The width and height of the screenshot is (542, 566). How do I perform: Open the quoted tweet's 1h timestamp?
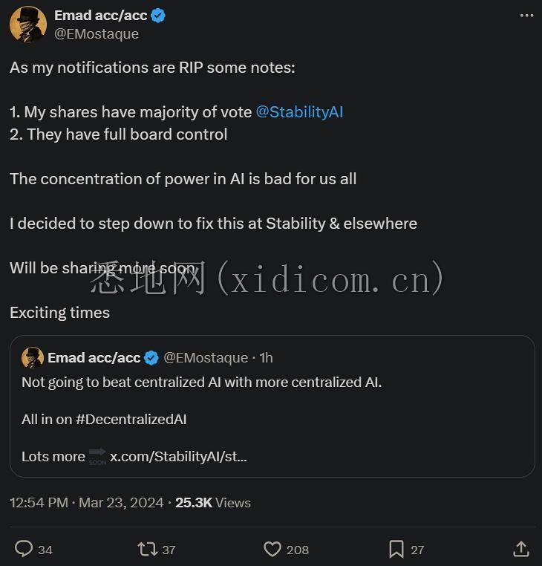tap(267, 358)
